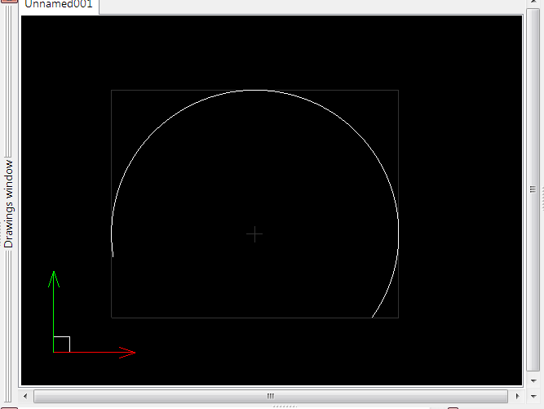This screenshot has width=544, height=409.
Task: Click the vertical scrollbar thumb grip
Action: 531,190
